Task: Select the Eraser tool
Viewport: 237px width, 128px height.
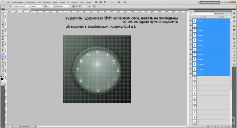Action: pos(3,42)
